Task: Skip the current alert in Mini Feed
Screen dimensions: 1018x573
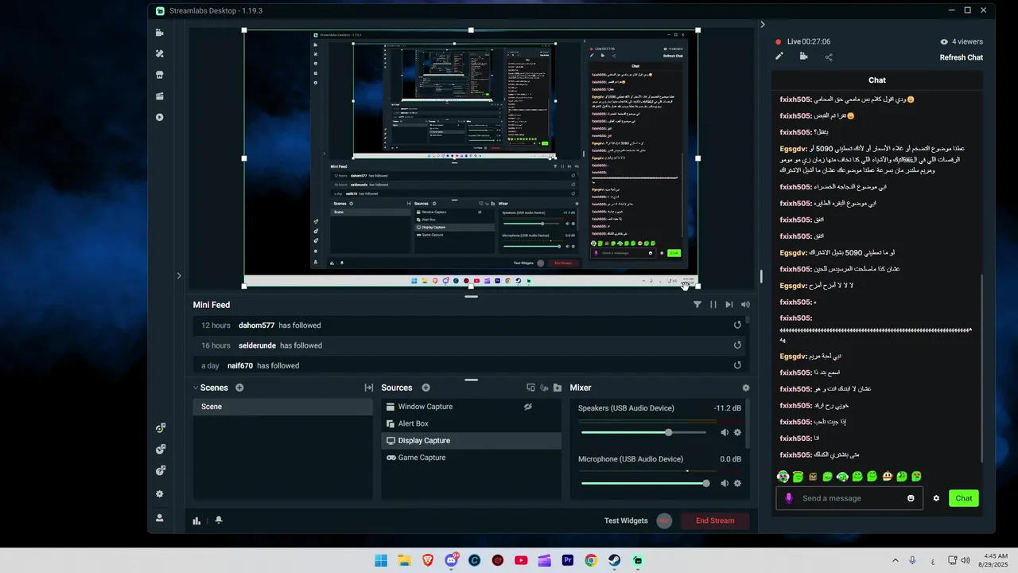Action: pyautogui.click(x=729, y=305)
